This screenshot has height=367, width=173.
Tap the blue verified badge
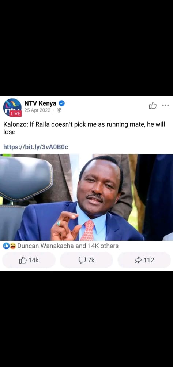click(61, 103)
